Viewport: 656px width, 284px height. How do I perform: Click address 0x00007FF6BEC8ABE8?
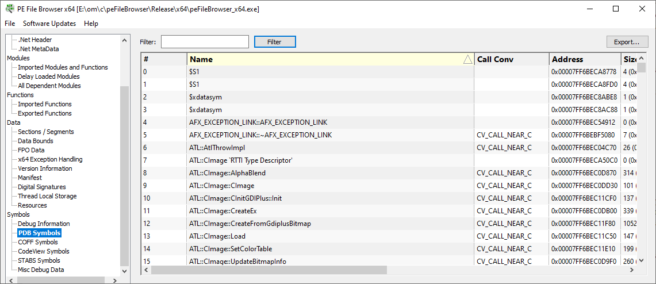point(584,97)
